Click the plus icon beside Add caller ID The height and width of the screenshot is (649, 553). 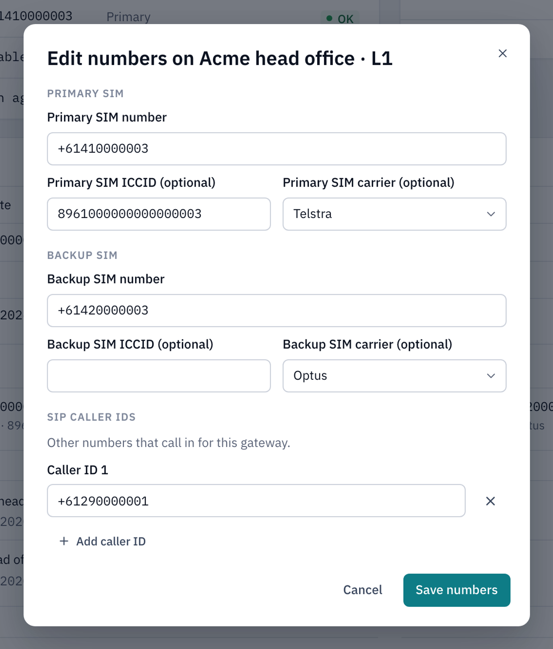pyautogui.click(x=64, y=541)
